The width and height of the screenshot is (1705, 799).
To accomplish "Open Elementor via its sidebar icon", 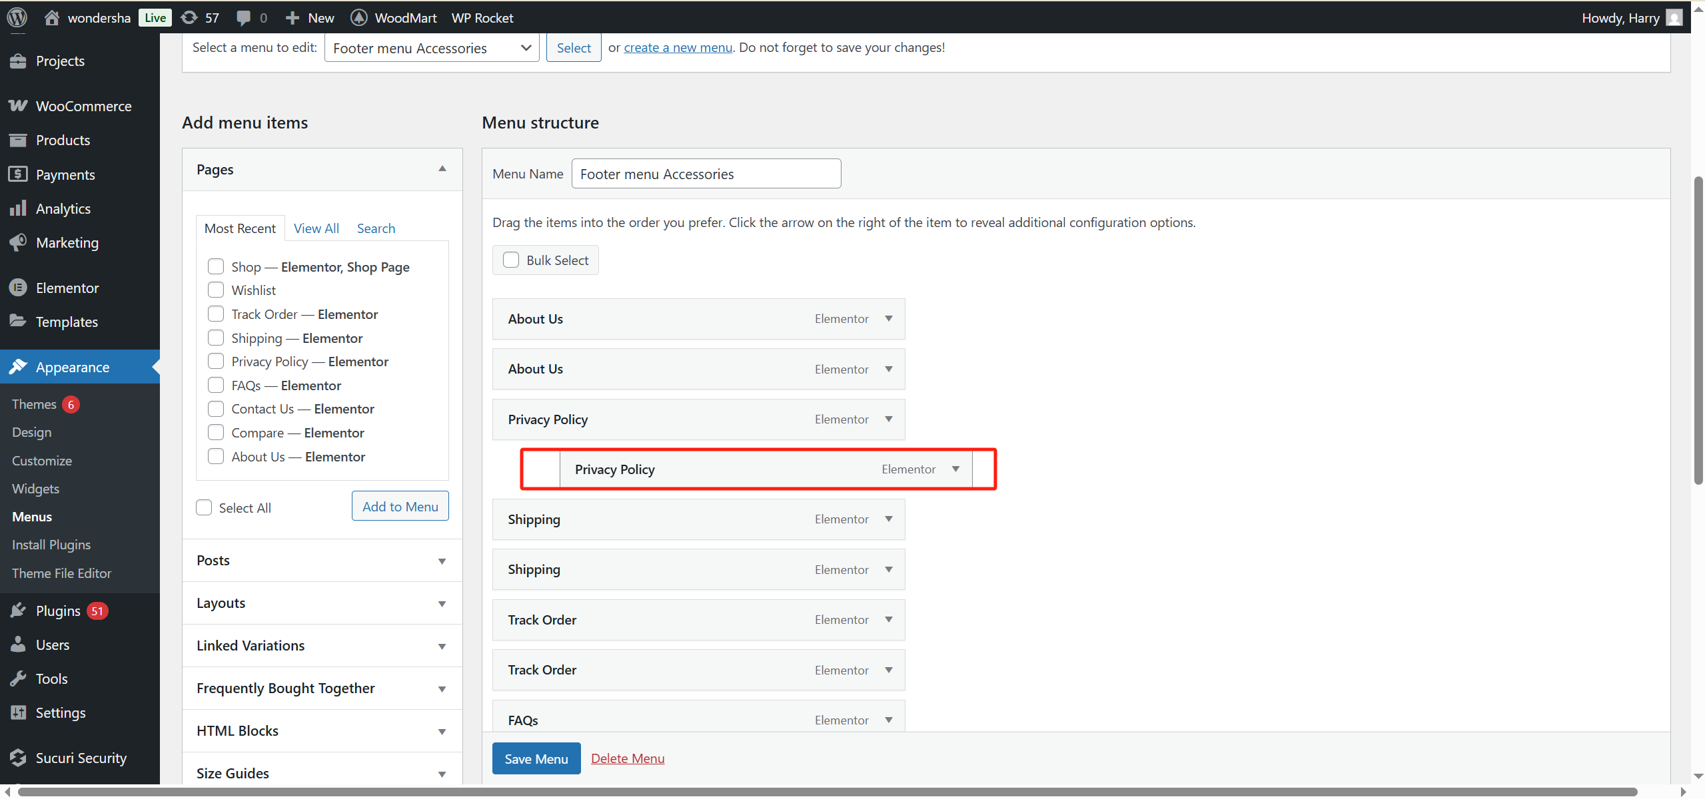I will pos(18,288).
